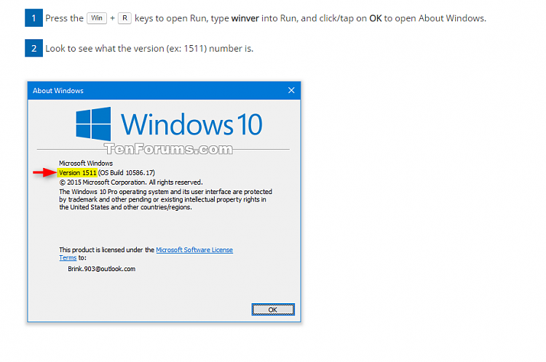The image size is (546, 362).
Task: Click OK in About Windows dialog
Action: tap(273, 309)
